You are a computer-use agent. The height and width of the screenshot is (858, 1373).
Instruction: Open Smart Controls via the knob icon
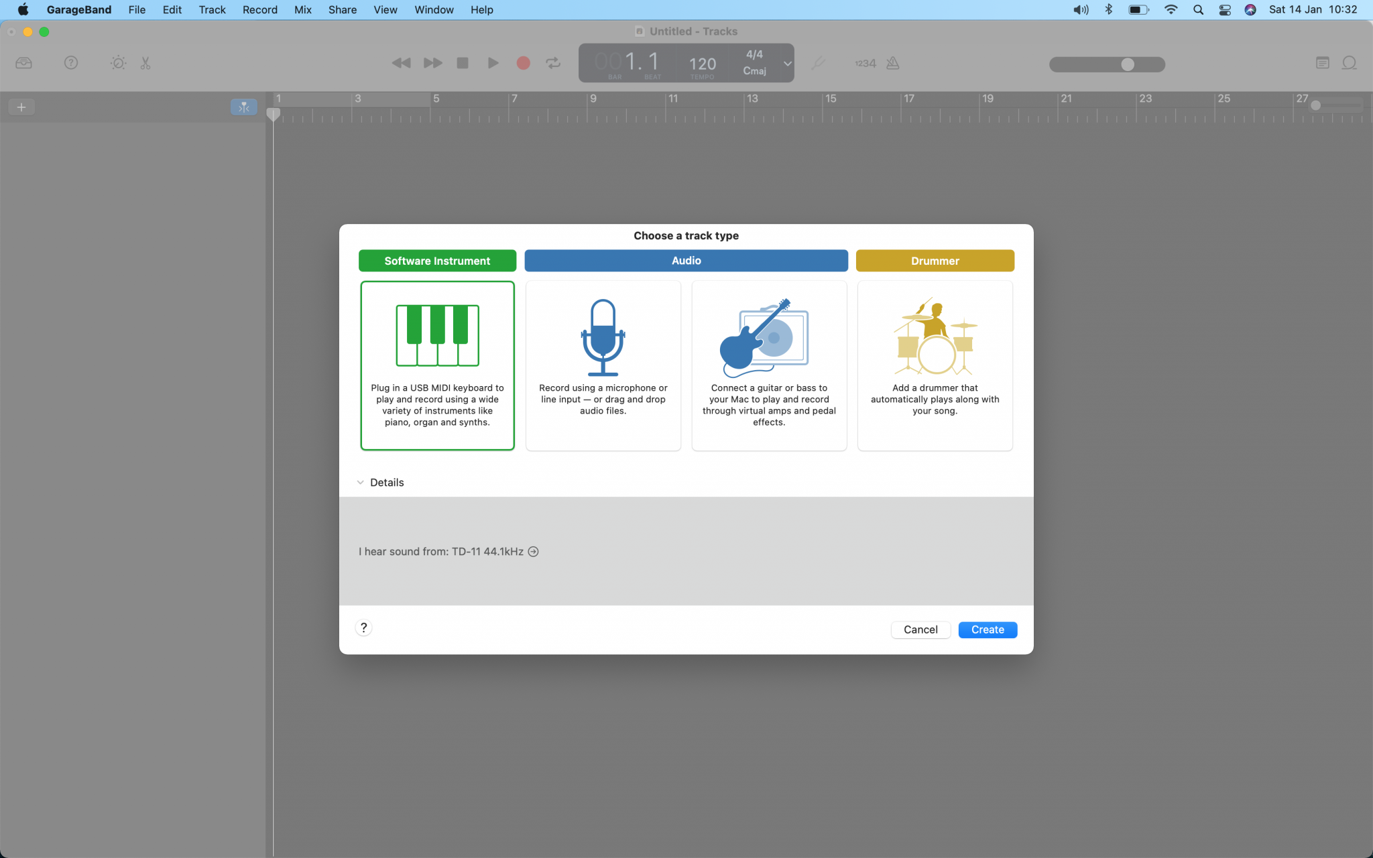(x=118, y=62)
